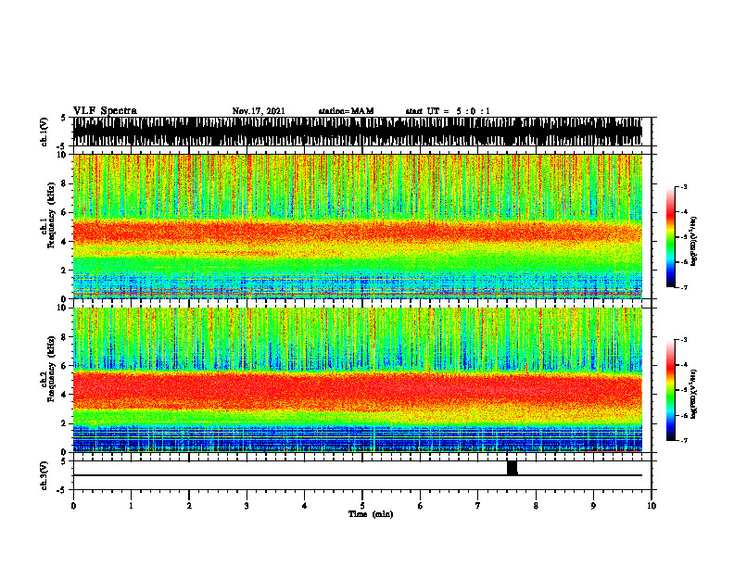The width and height of the screenshot is (734, 567).
Task: Click the "-7" label on upper color scale
Action: click(x=684, y=287)
